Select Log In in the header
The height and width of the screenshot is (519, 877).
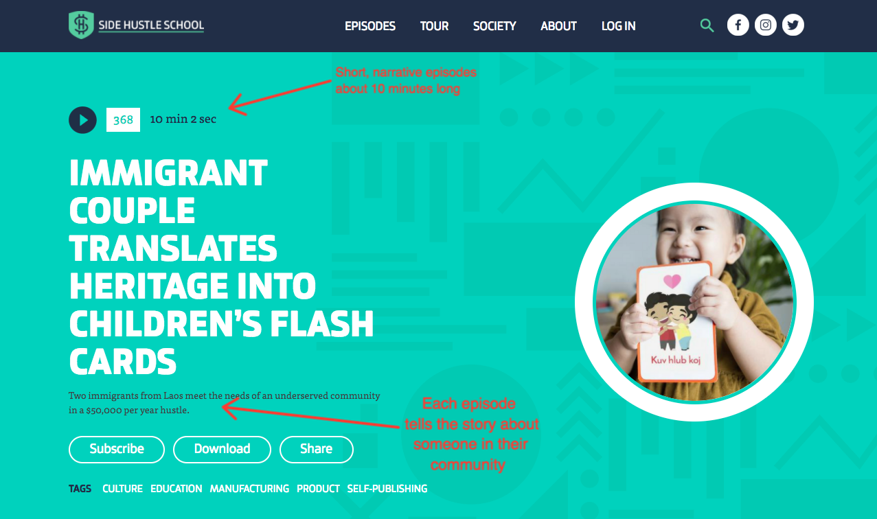click(x=618, y=26)
